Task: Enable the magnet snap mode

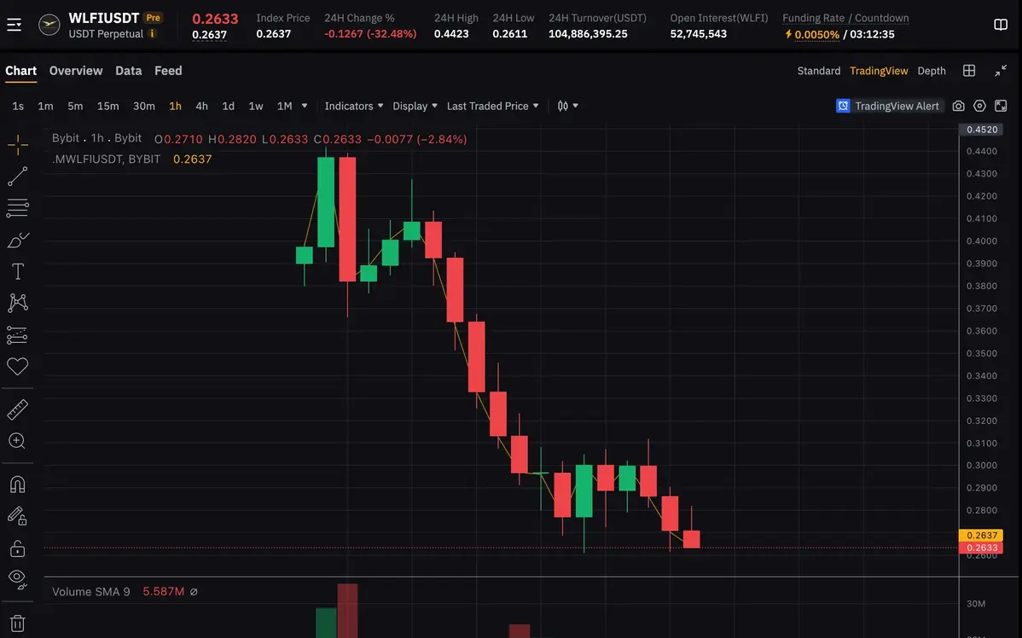Action: pos(18,484)
